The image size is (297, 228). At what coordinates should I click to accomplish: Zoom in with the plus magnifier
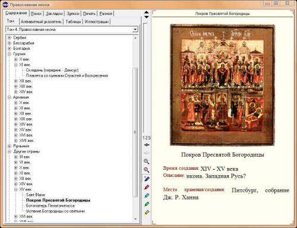[x=147, y=170]
